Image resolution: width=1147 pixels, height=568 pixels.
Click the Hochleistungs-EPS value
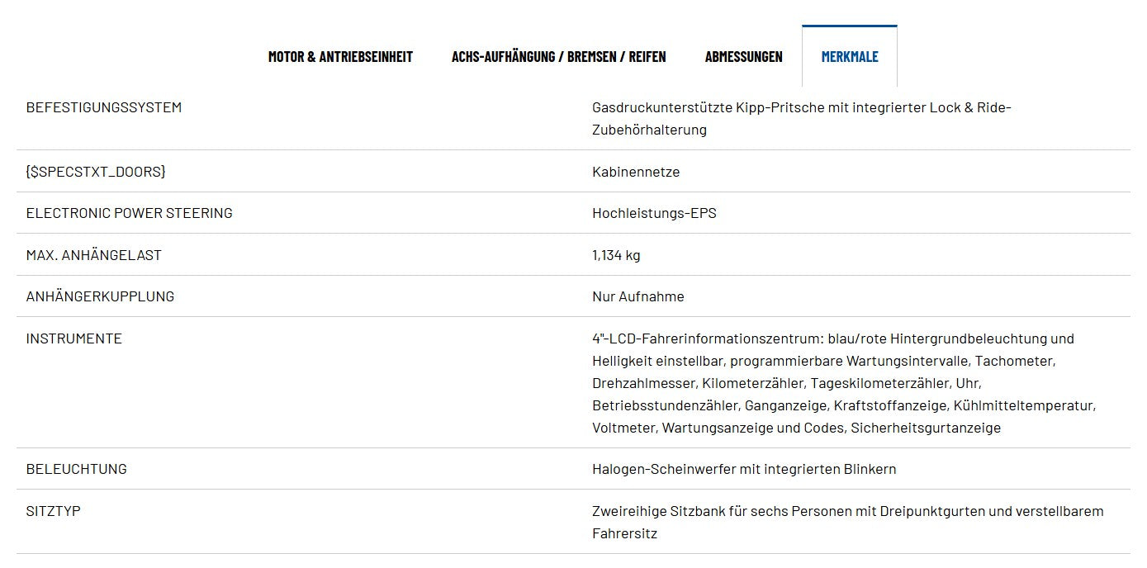pos(654,213)
